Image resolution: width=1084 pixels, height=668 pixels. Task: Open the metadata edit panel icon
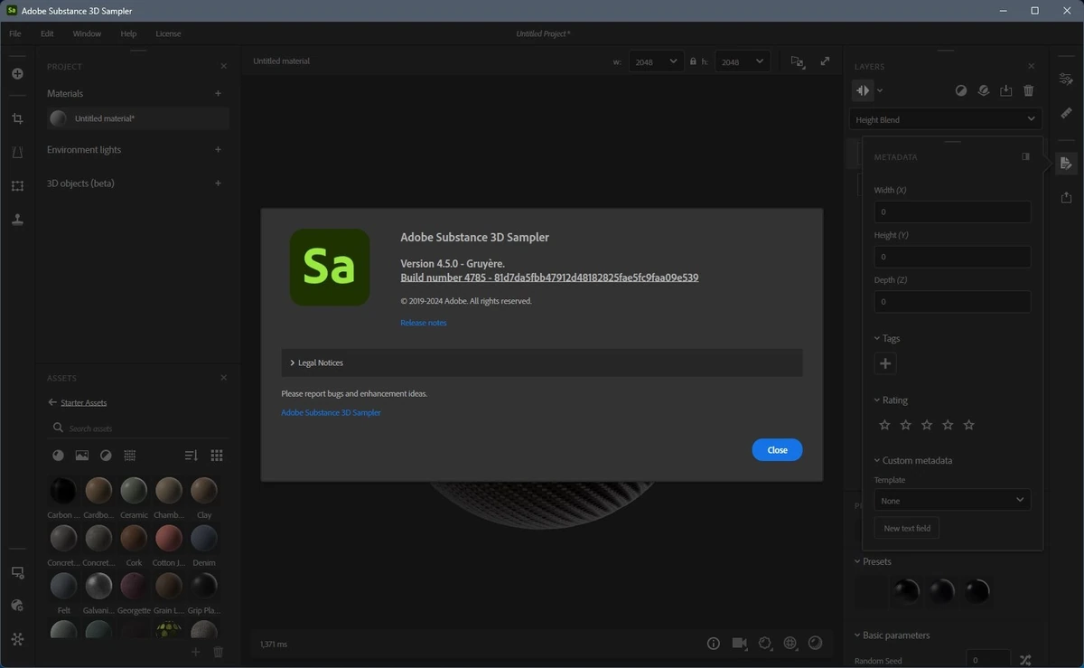(1067, 164)
